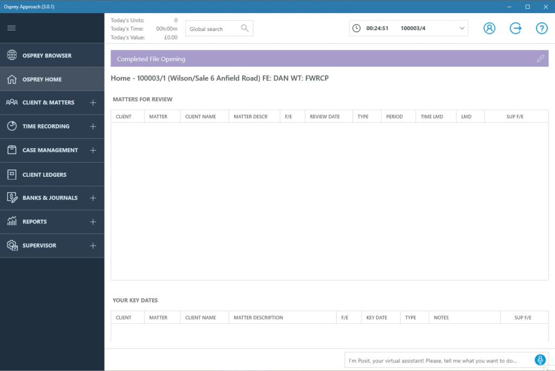This screenshot has height=371, width=555.
Task: Click the logout arrow icon
Action: coord(515,28)
